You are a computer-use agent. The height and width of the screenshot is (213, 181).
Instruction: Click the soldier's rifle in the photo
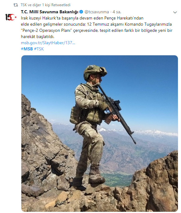click(117, 113)
